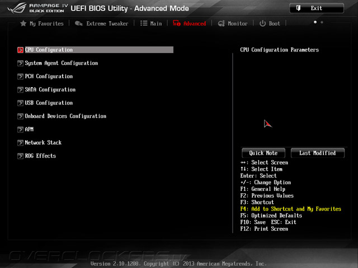Viewport: 358px width, 268px height.
Task: Expand ROG Effects arrow
Action: click(x=20, y=156)
